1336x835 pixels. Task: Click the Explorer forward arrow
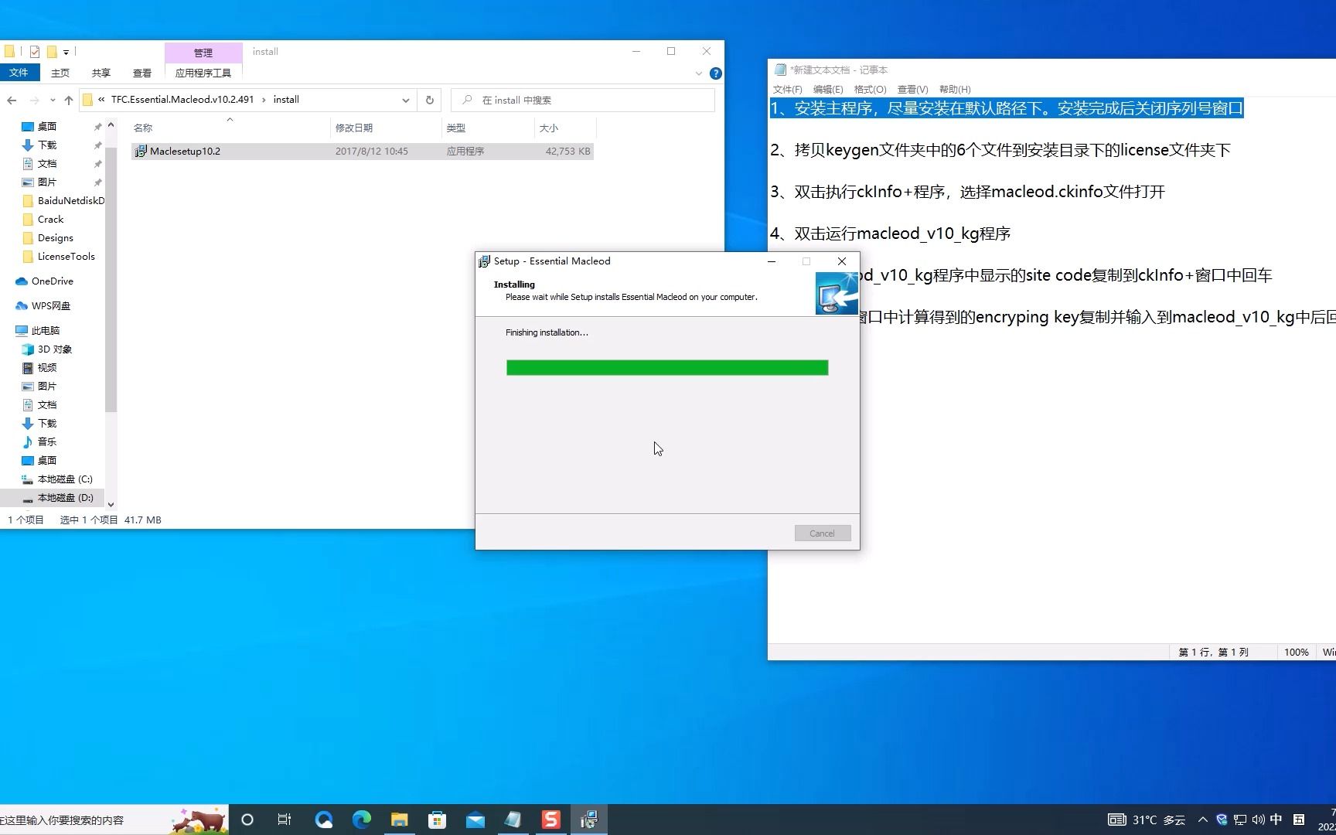tap(34, 100)
